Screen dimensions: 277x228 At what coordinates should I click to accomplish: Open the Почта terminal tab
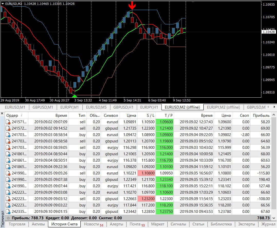click(x=137, y=224)
